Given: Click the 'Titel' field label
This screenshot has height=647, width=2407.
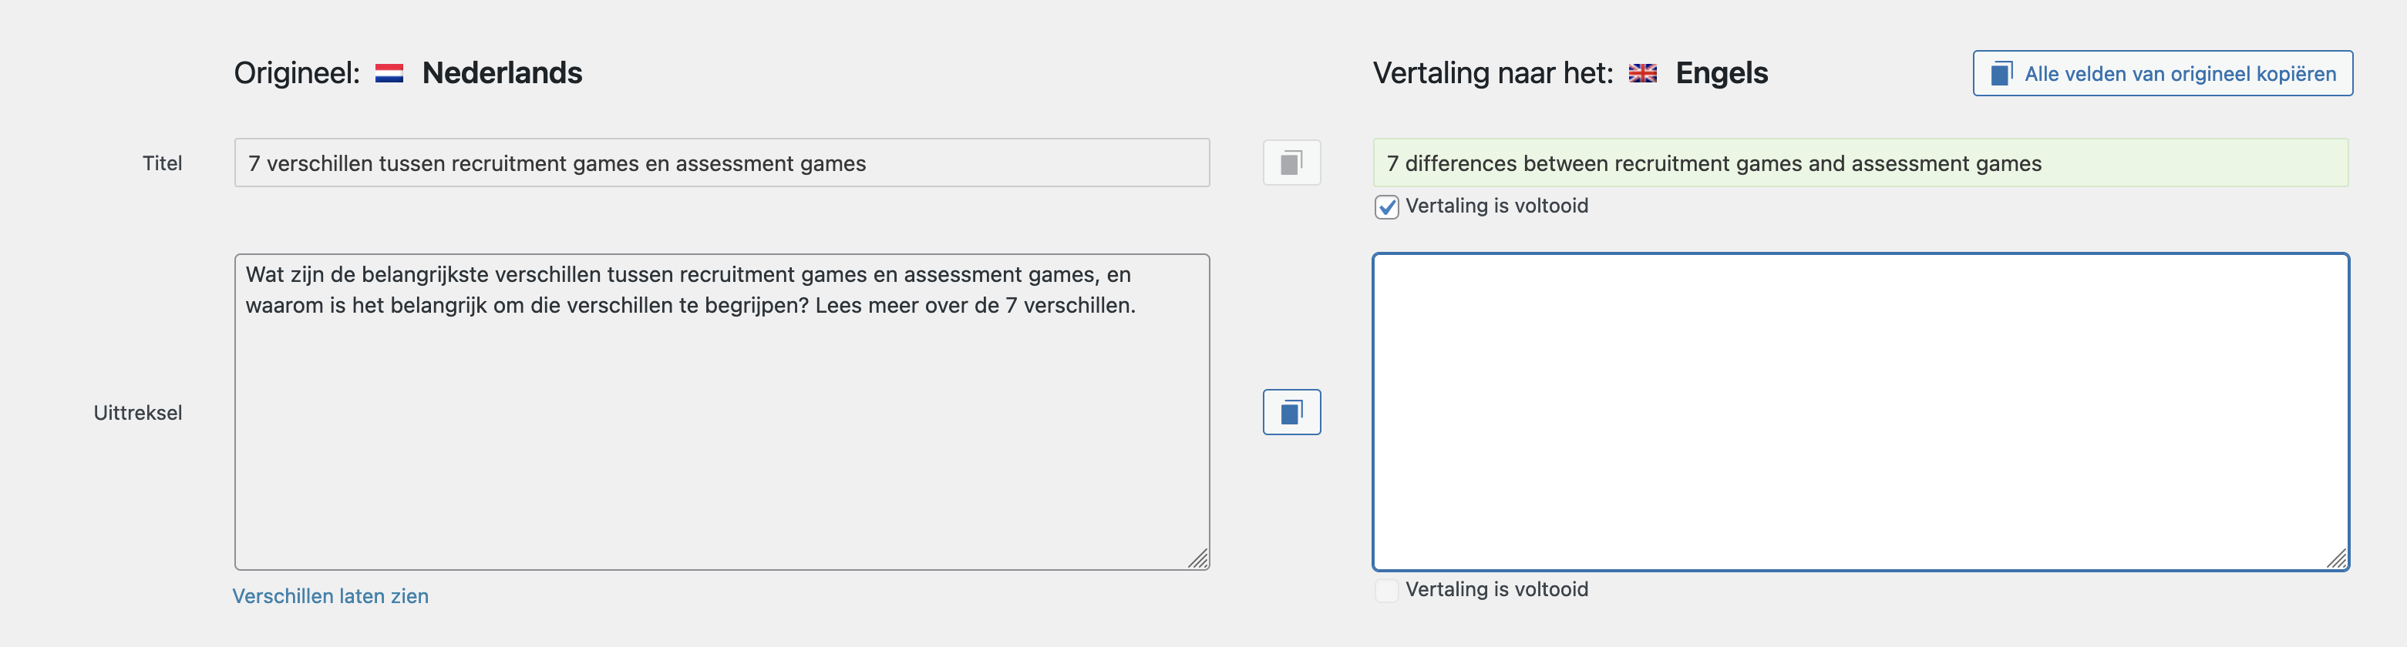Looking at the screenshot, I should (x=163, y=163).
